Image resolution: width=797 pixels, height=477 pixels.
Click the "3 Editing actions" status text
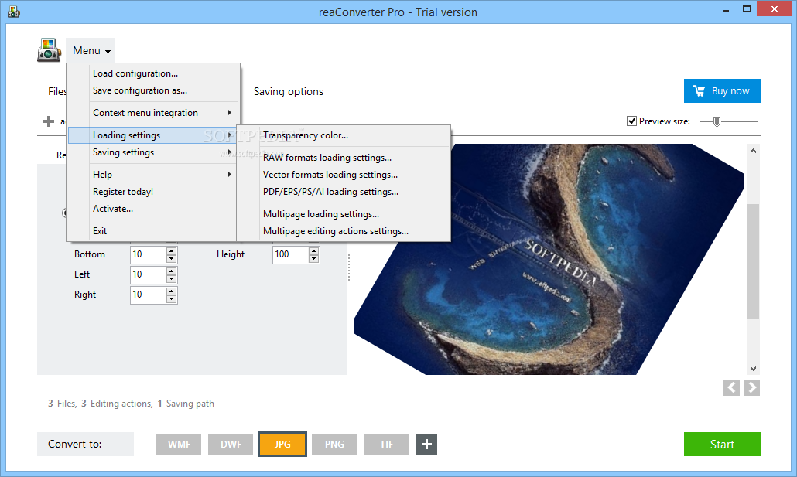[x=117, y=404]
